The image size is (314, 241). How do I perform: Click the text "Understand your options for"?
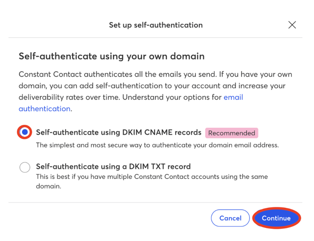point(172,97)
